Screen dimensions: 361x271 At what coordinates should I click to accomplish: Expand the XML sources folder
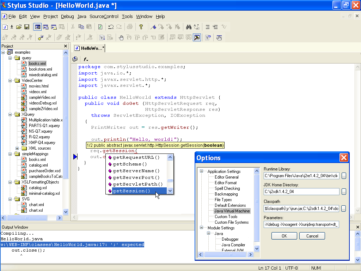(17, 148)
